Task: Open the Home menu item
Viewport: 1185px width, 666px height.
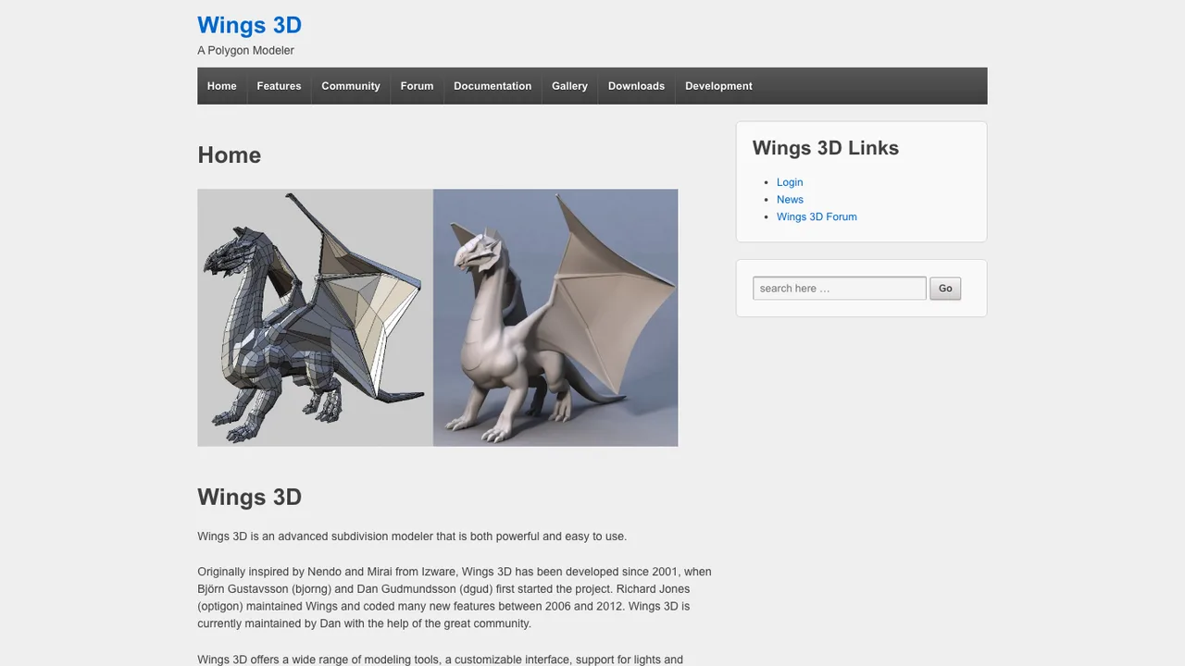Action: pos(222,86)
